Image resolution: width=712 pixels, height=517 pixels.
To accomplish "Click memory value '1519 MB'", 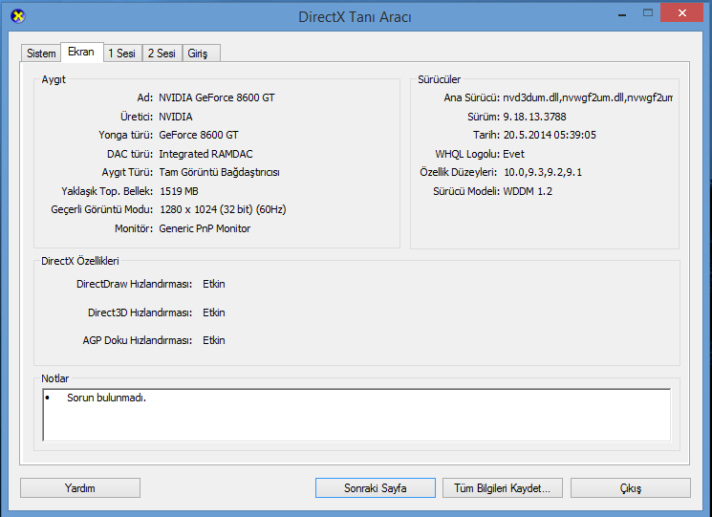I will (179, 191).
